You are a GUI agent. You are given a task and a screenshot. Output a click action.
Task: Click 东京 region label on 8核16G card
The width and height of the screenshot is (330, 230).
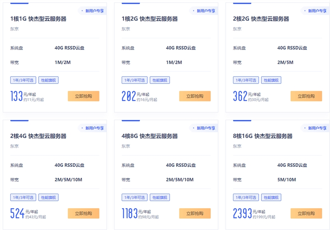237,146
